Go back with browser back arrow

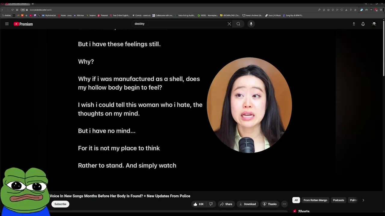pyautogui.click(x=2, y=10)
